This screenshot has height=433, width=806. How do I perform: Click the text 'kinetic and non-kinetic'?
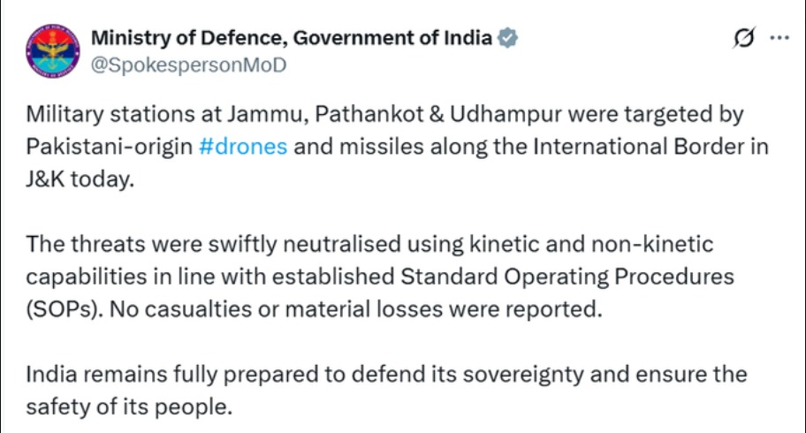591,244
